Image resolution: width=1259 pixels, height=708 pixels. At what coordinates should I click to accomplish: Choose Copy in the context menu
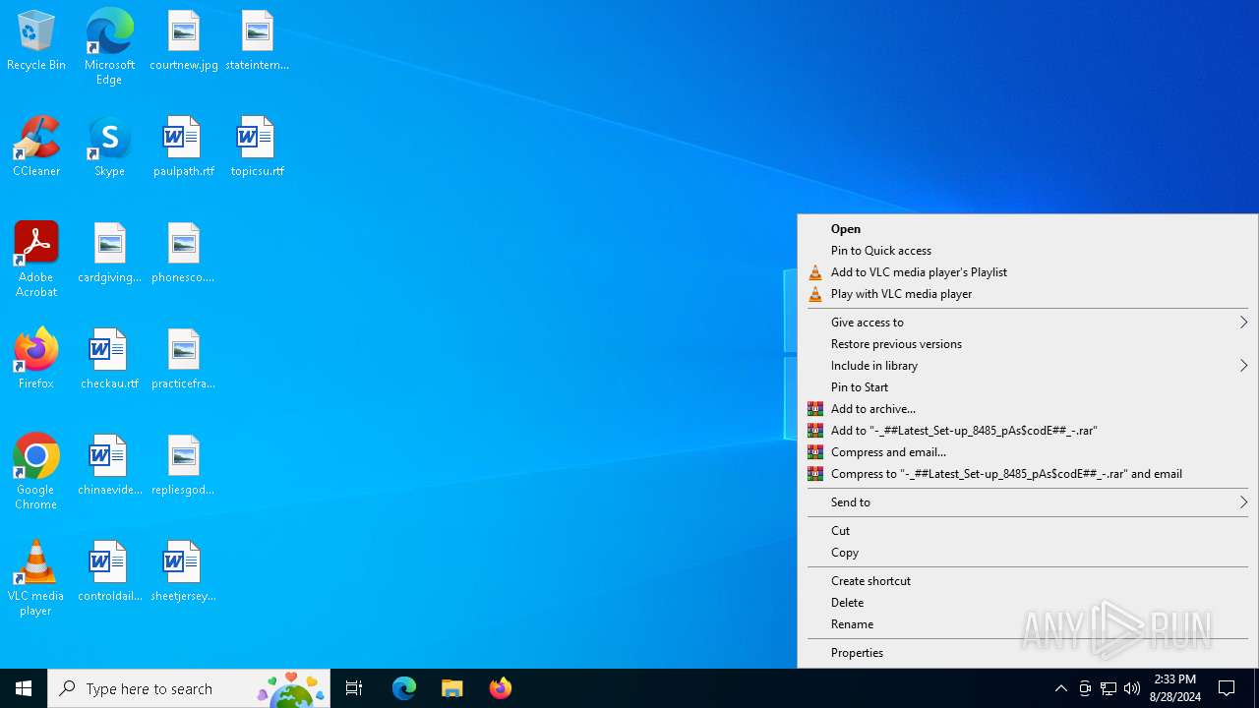coord(1028,553)
